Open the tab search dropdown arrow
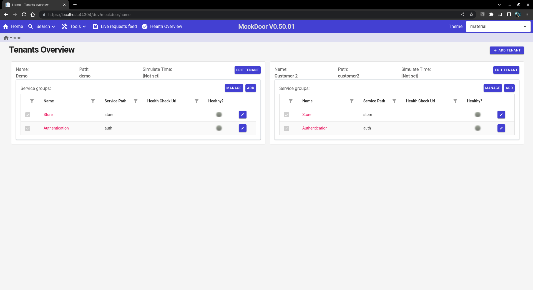Image resolution: width=533 pixels, height=290 pixels. coord(499,5)
